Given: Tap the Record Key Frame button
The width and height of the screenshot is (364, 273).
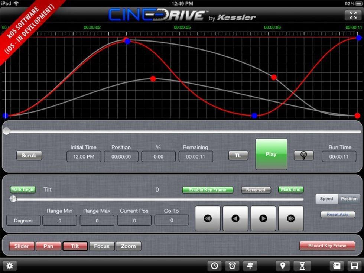Looking at the screenshot, I should click(x=327, y=246).
